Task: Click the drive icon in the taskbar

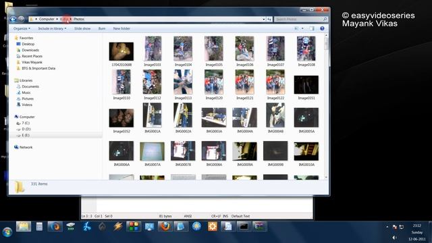Action: [x=70, y=227]
